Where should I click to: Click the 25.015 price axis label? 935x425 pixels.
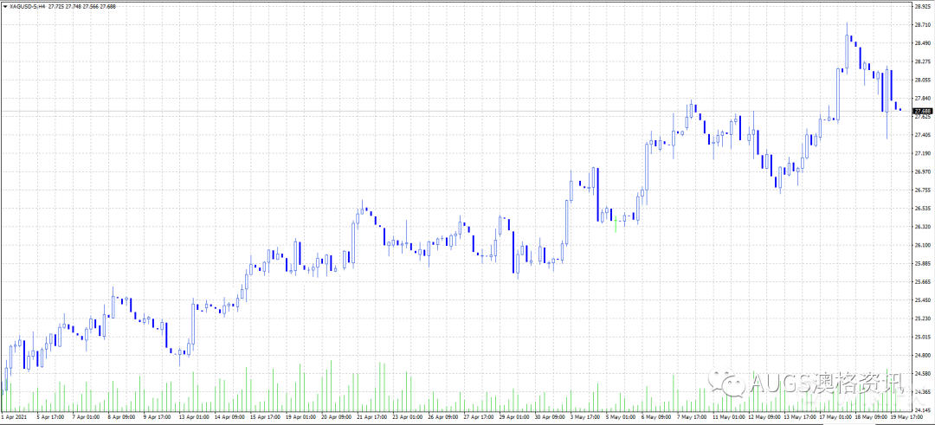coord(921,337)
